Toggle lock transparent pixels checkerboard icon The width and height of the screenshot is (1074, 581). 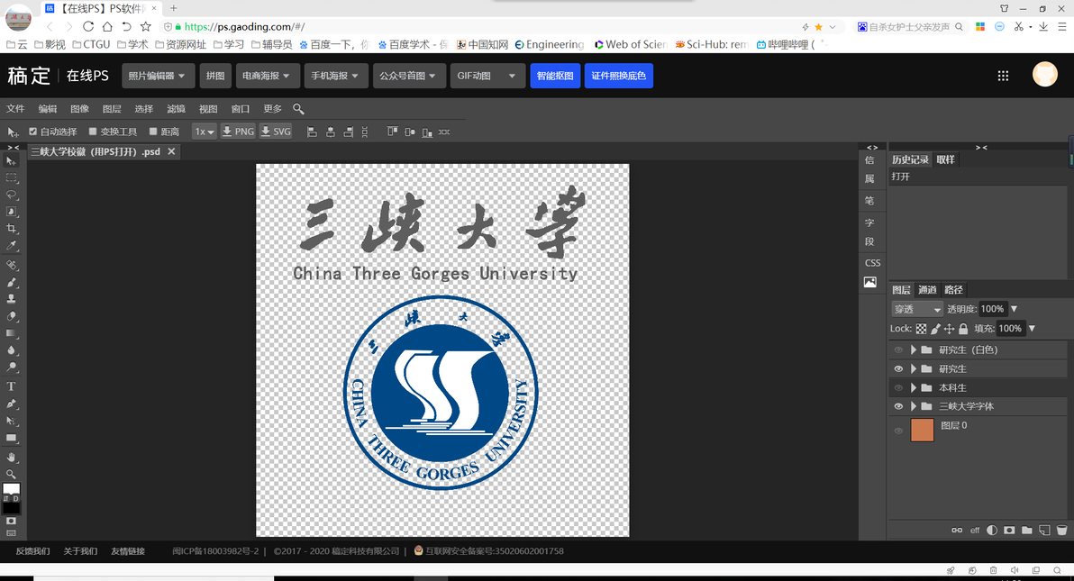click(x=921, y=329)
